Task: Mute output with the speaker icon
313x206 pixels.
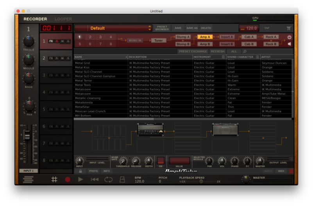Action: 289,44
